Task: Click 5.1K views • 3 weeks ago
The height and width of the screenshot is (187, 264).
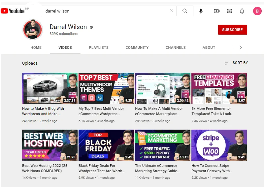Action: click(x=96, y=121)
